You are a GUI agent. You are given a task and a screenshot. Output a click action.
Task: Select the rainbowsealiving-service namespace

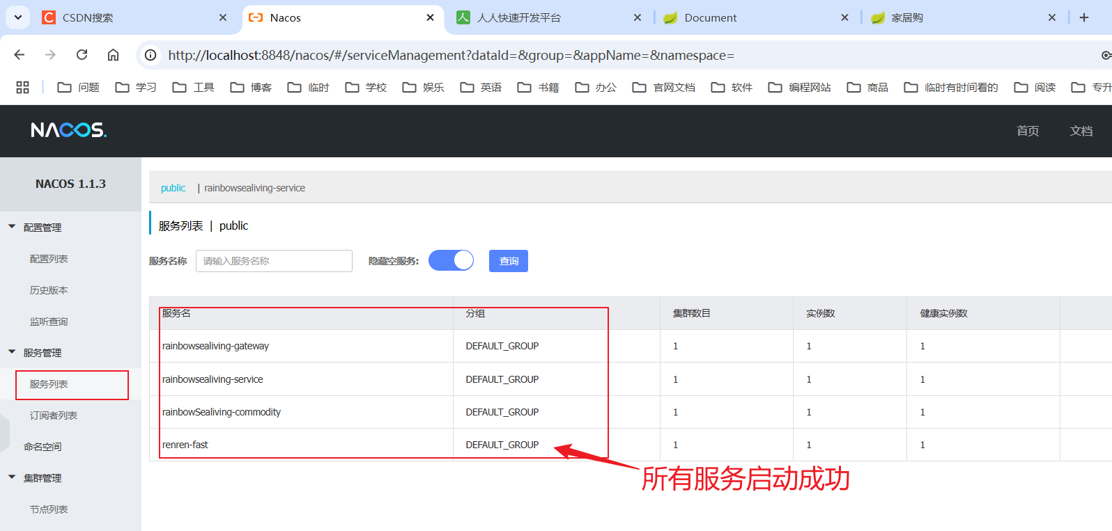[254, 188]
